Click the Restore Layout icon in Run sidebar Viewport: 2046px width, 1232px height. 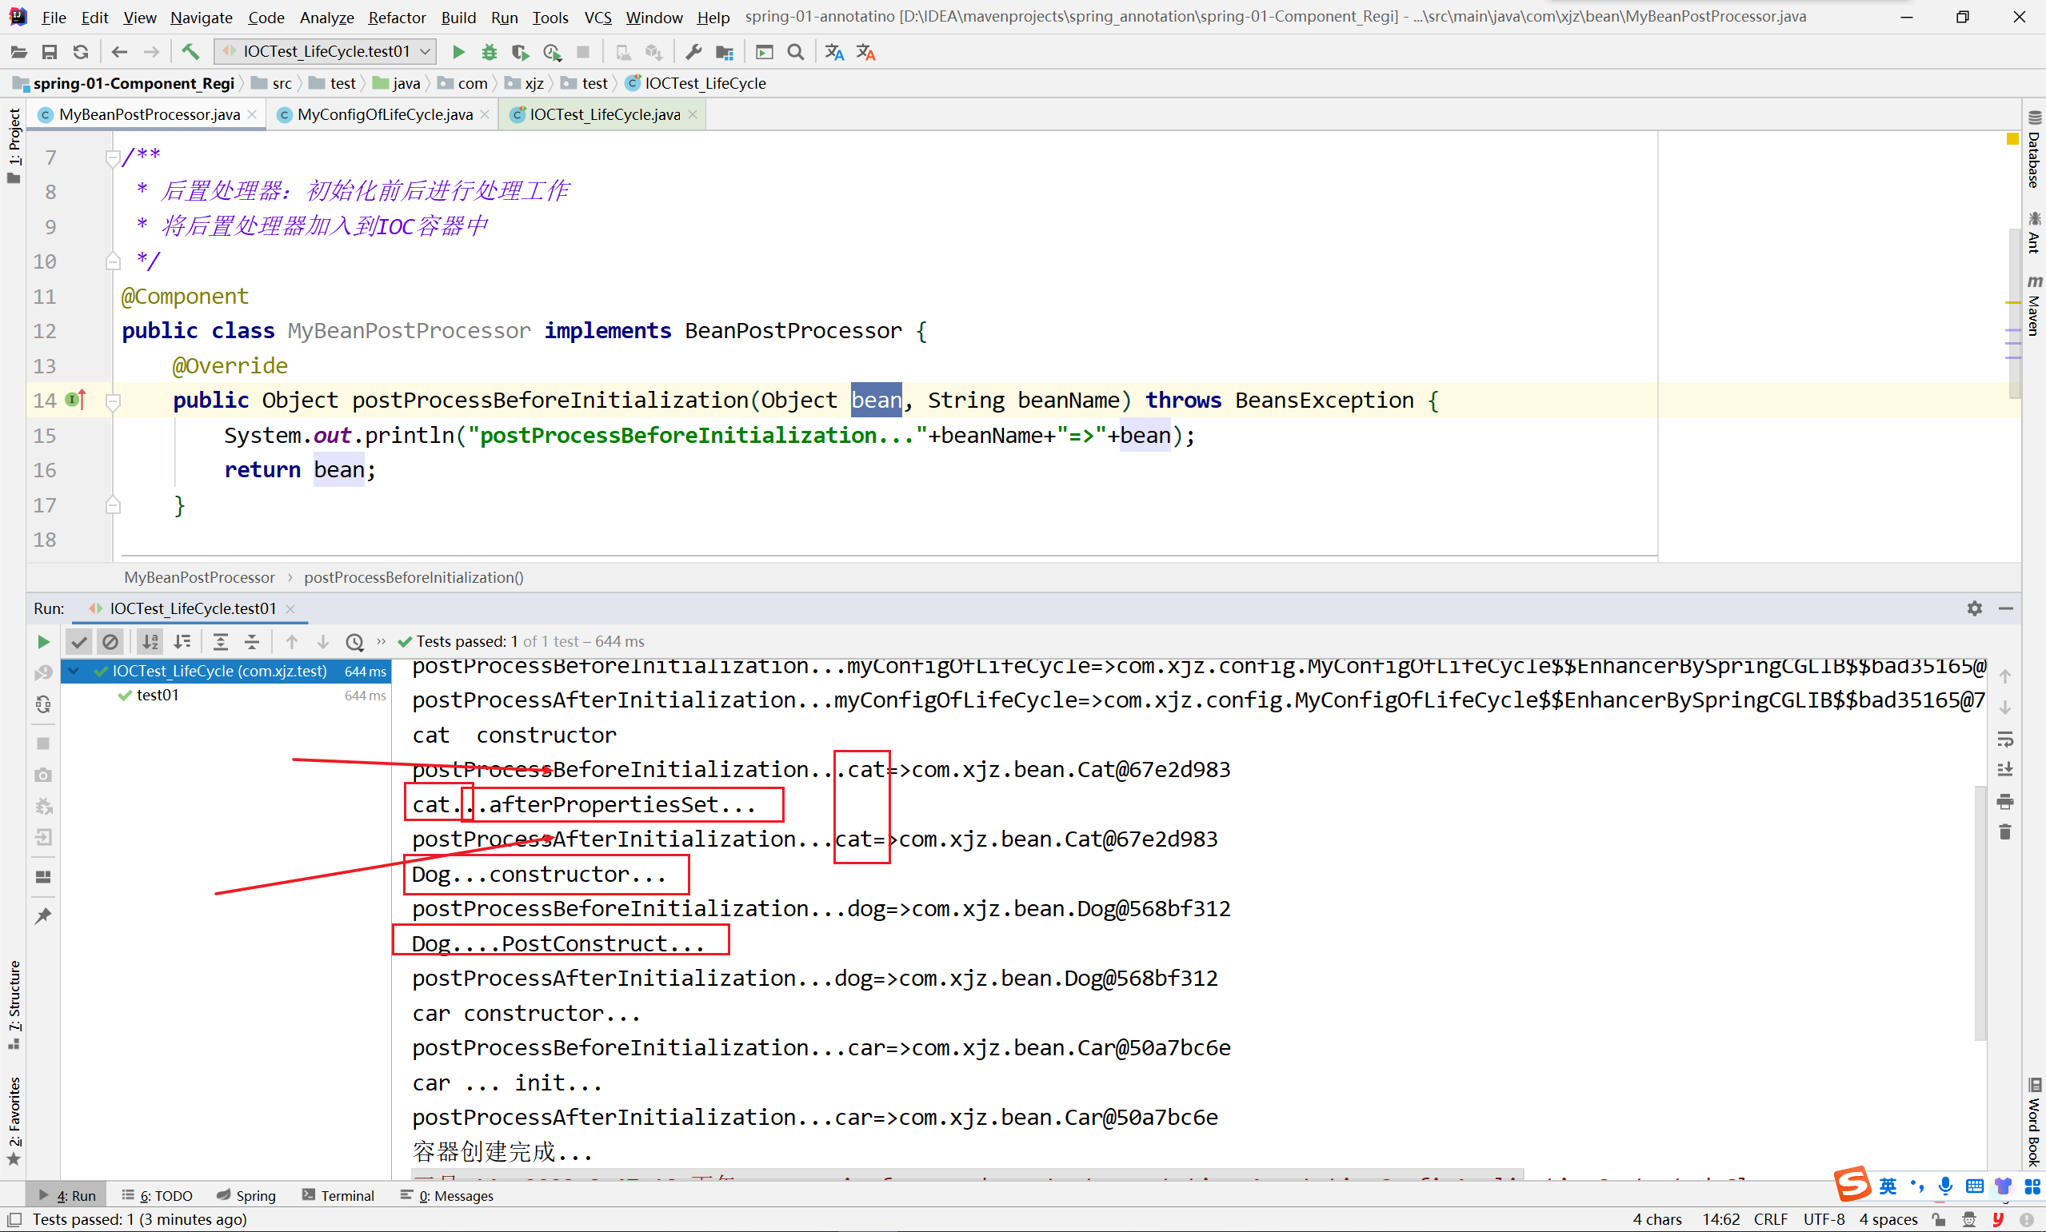43,877
